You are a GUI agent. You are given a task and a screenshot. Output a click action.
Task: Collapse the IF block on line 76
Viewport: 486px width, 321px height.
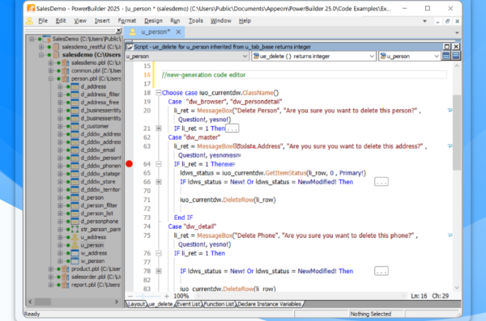pos(159,253)
